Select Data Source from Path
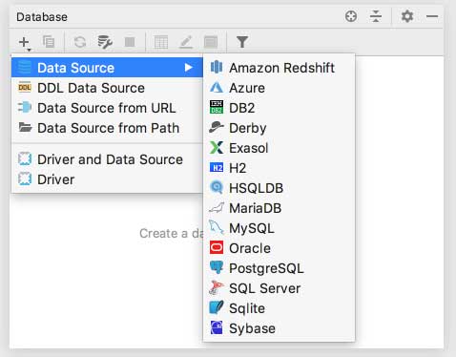Viewport: 456px width, 357px height. coord(107,128)
